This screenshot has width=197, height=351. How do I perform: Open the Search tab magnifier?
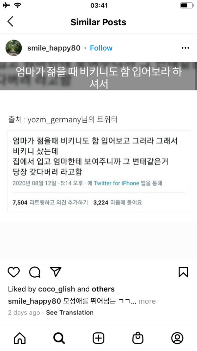[x=59, y=338]
